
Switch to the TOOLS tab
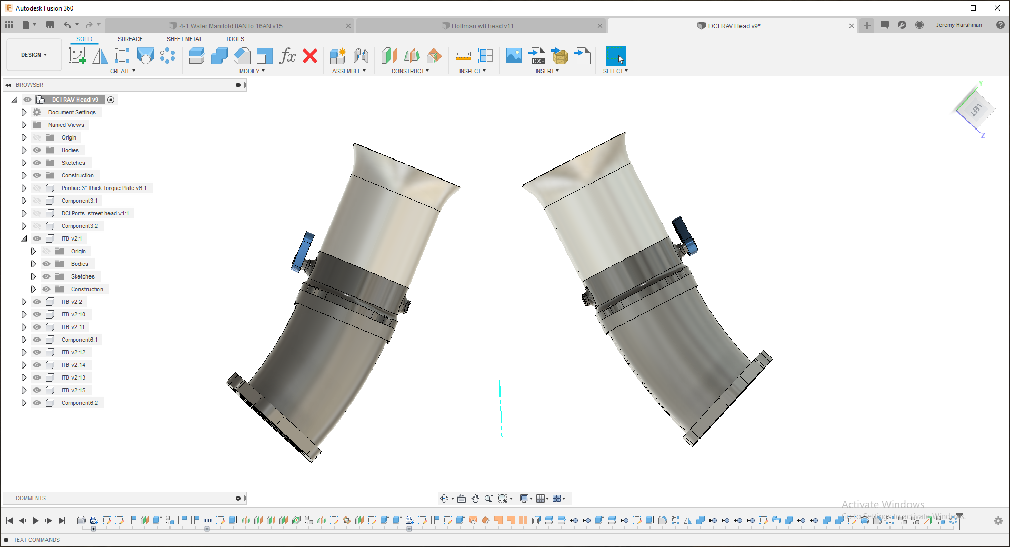pos(235,39)
